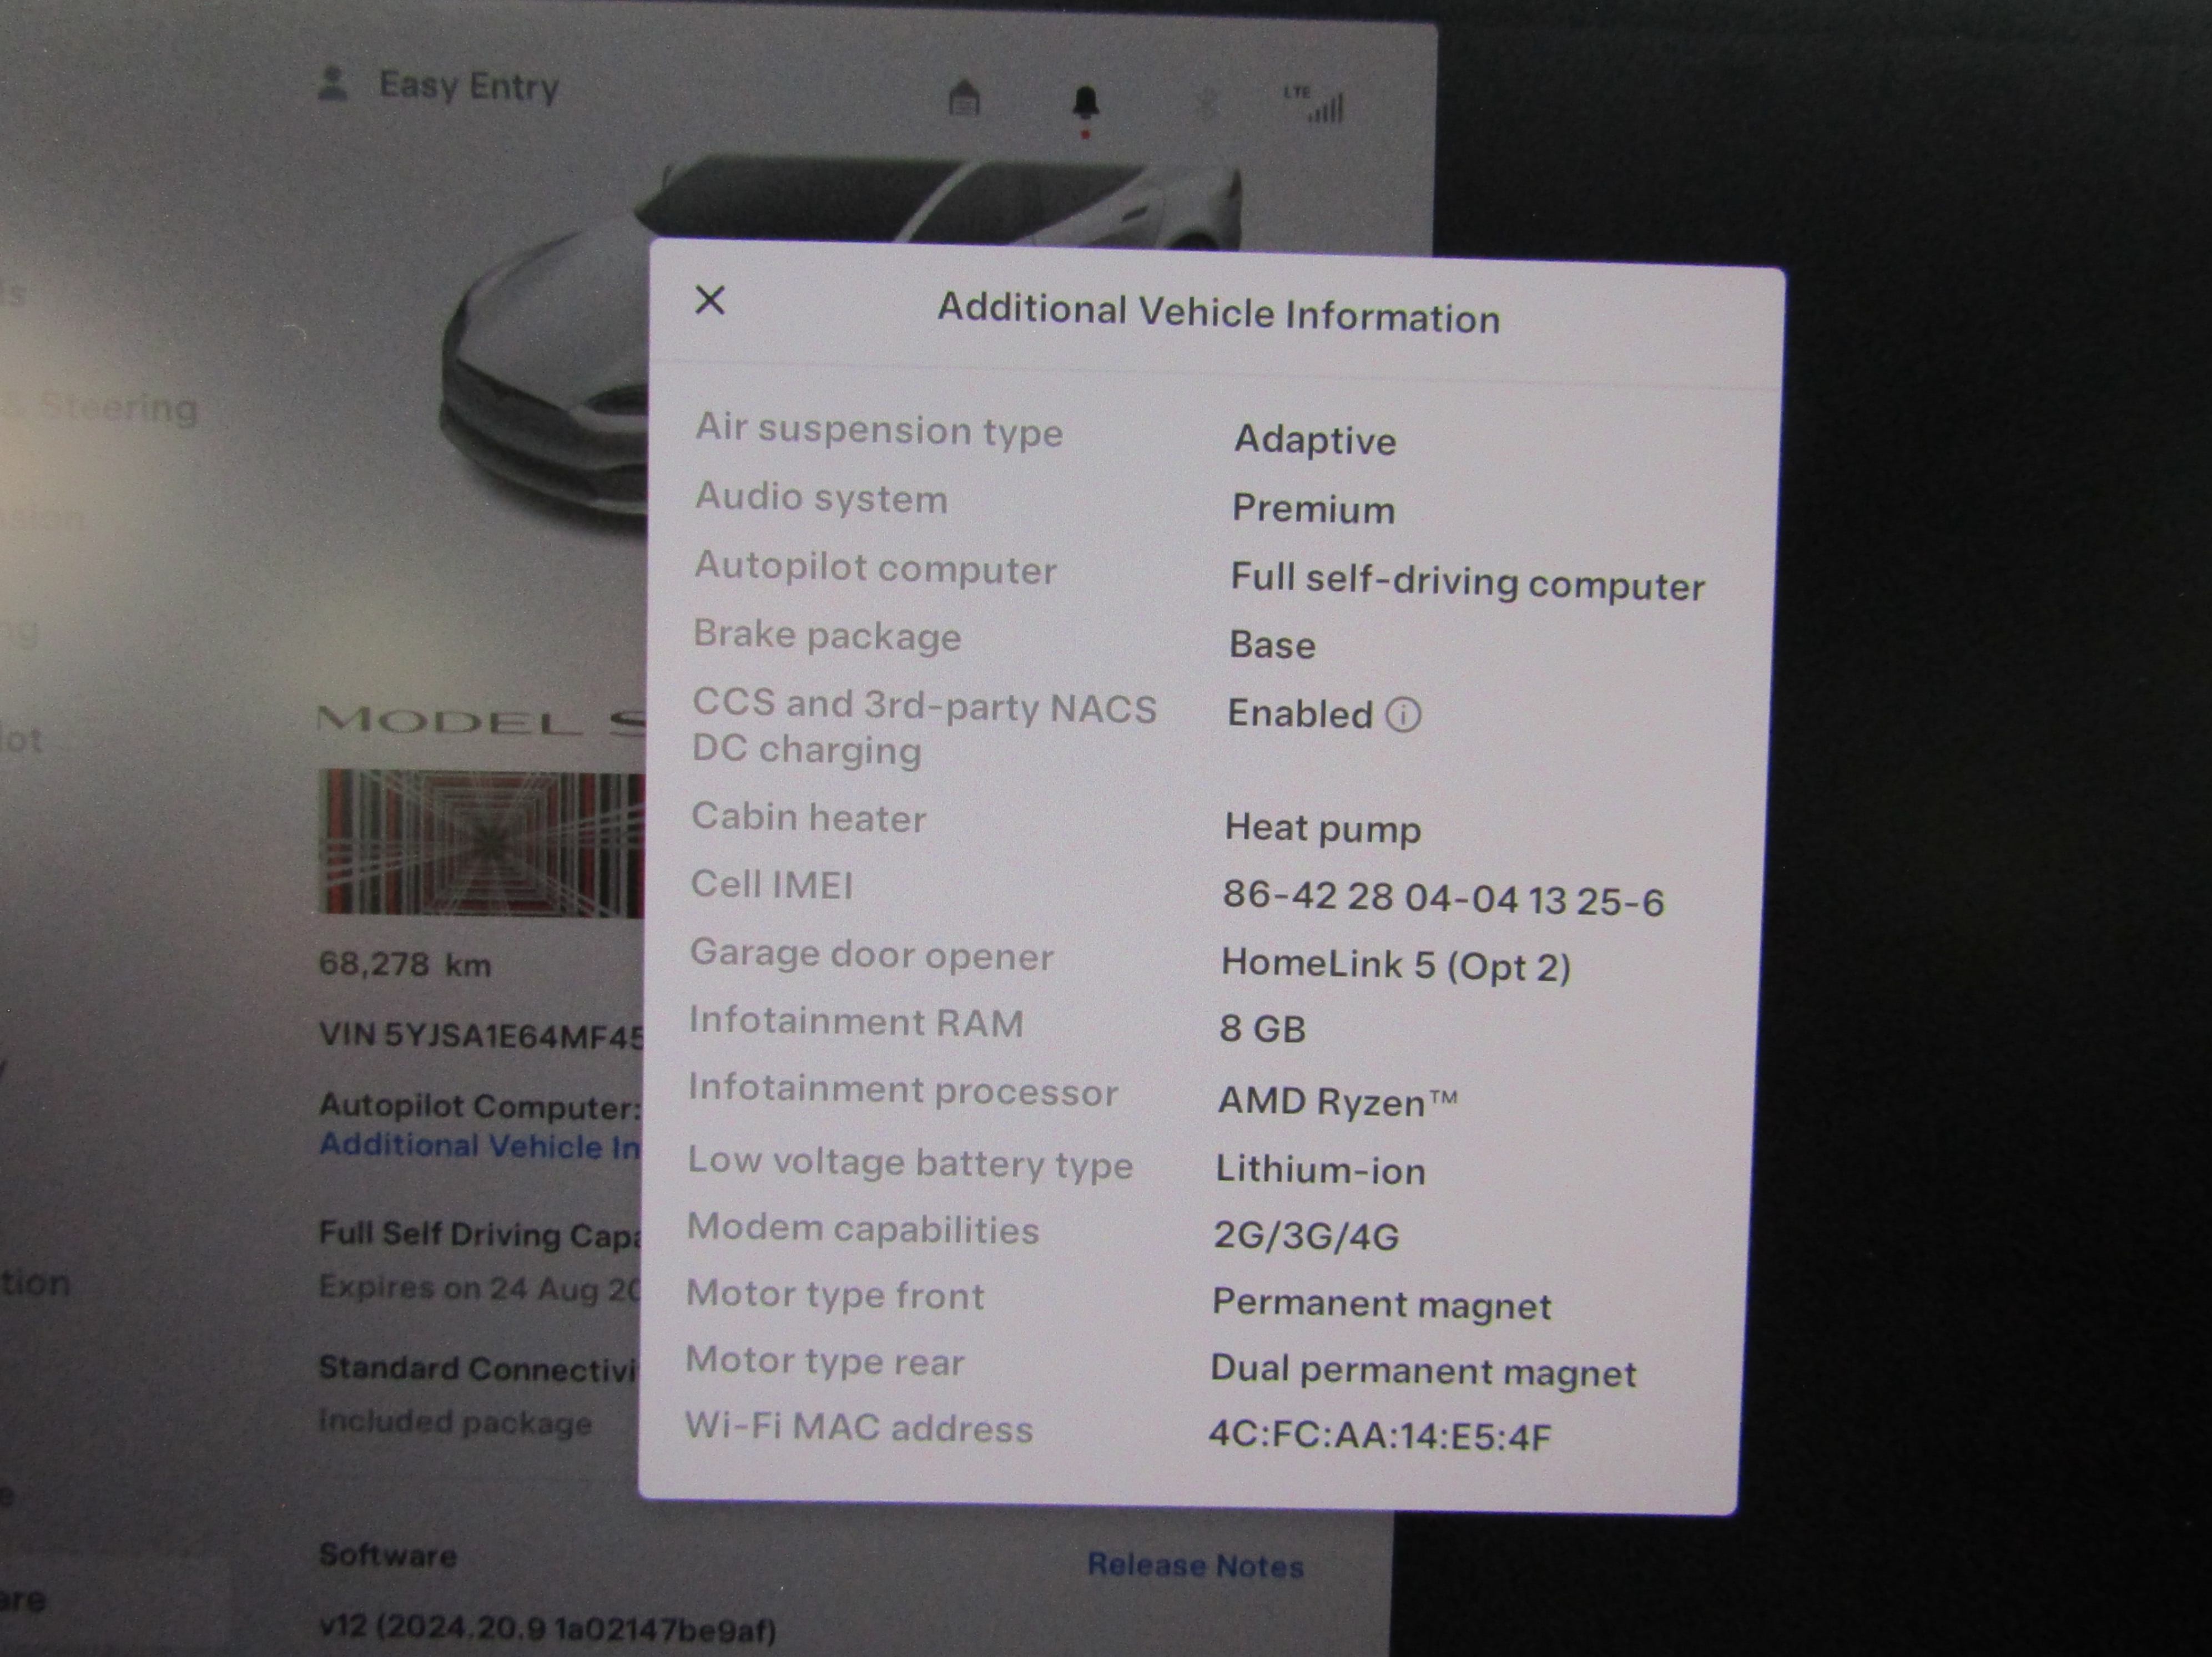Tap the Wi-Fi MAC address value
Screen dimensions: 2212x1657
pos(1379,1436)
